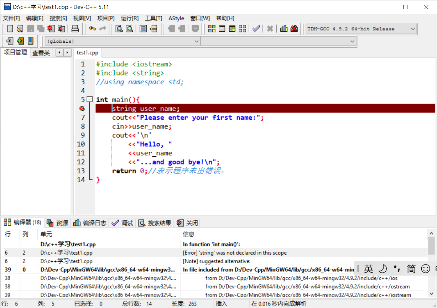Open the 编辑[E] menu
Screen dimensions: 437x308
(x=35, y=18)
